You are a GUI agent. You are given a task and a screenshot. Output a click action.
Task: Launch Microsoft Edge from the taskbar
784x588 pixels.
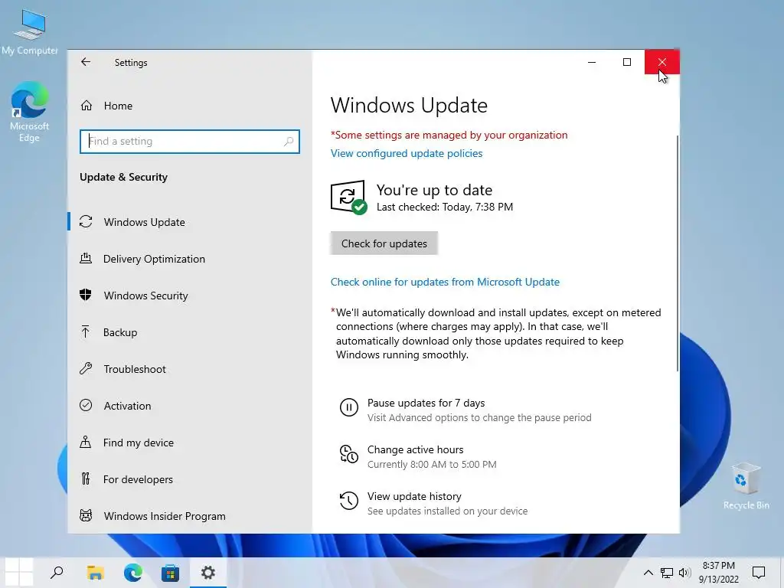pyautogui.click(x=133, y=572)
